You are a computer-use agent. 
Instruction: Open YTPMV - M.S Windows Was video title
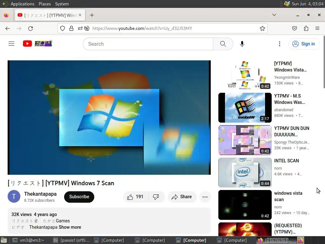click(x=289, y=99)
